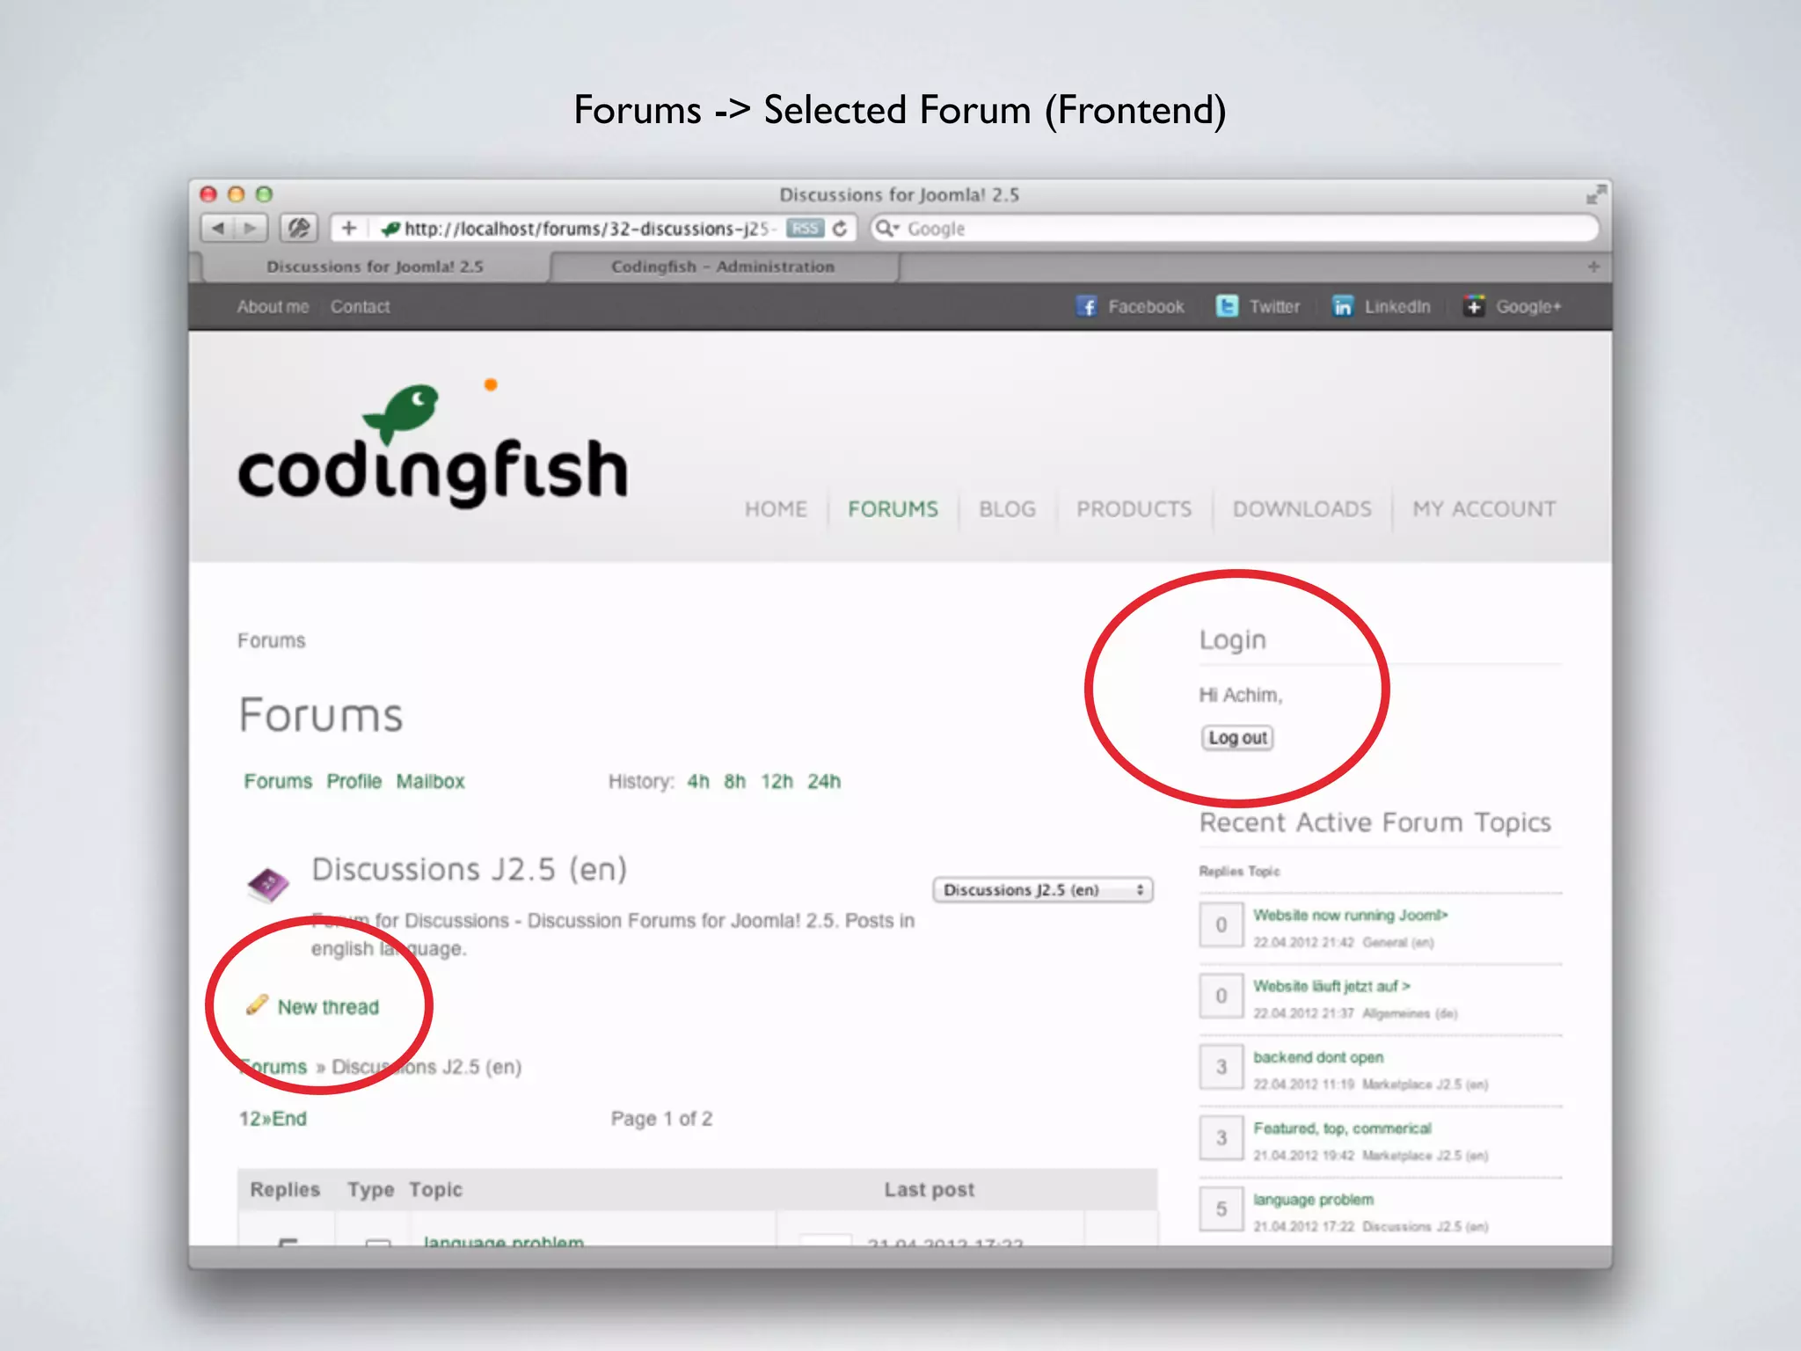Image resolution: width=1801 pixels, height=1351 pixels.
Task: Open the RSS feed badge in address bar
Action: (x=805, y=229)
